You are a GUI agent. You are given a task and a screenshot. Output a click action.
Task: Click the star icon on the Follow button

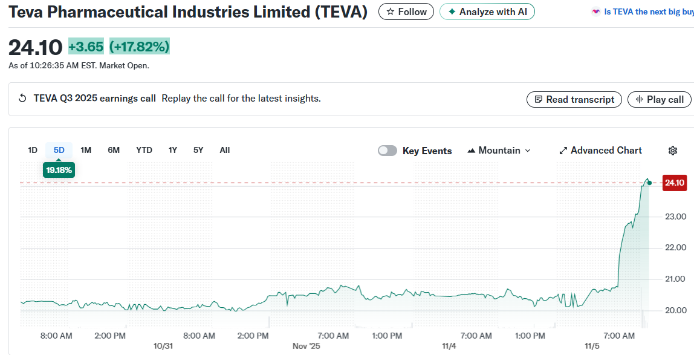(392, 11)
